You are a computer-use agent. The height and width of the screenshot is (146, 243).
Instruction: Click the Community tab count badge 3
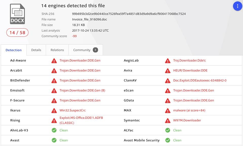tap(95, 50)
